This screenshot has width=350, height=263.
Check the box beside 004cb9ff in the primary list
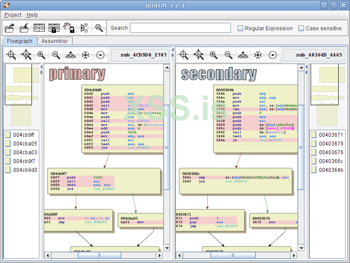click(x=8, y=135)
